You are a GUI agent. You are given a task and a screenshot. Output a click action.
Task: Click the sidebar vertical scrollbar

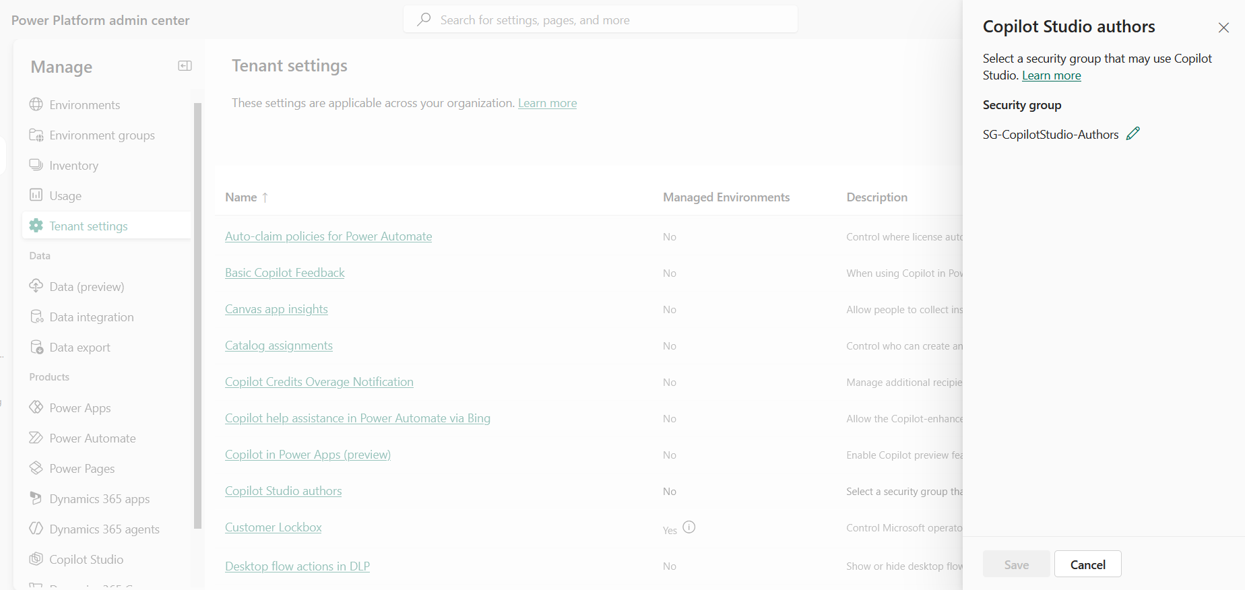[x=197, y=315]
